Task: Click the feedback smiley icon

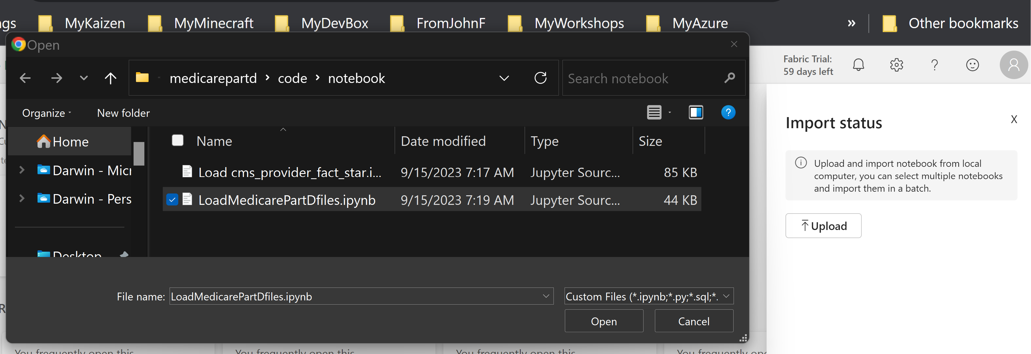Action: [x=972, y=65]
